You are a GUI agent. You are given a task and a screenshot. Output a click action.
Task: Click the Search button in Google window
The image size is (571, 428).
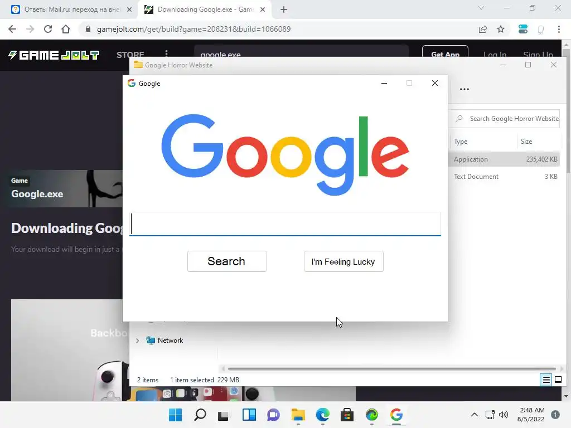(x=227, y=261)
